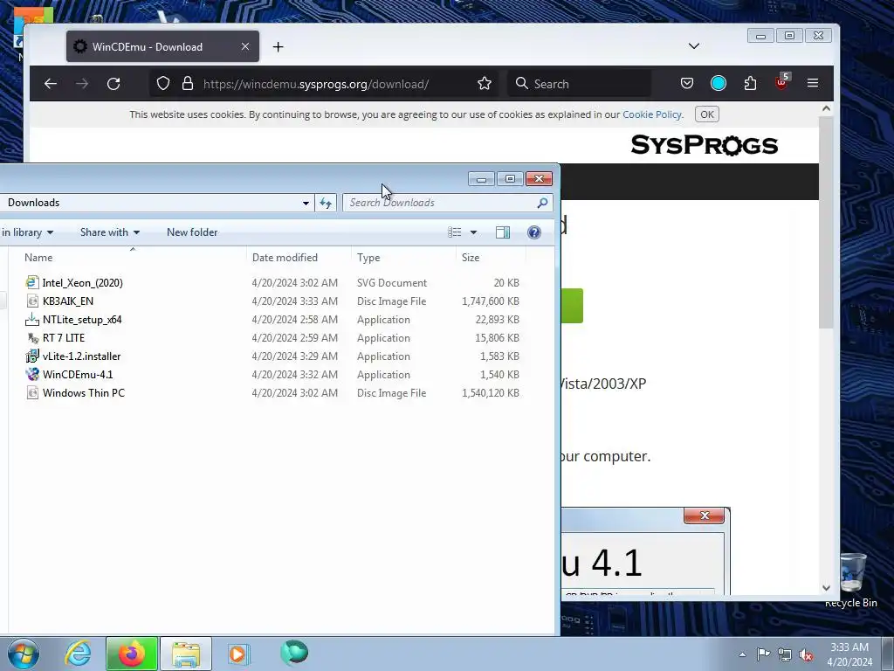Select the WinCDEmu-4.1 file name
The height and width of the screenshot is (671, 894).
coord(78,375)
